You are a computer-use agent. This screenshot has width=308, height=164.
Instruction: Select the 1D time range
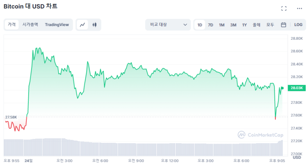[x=200, y=25]
